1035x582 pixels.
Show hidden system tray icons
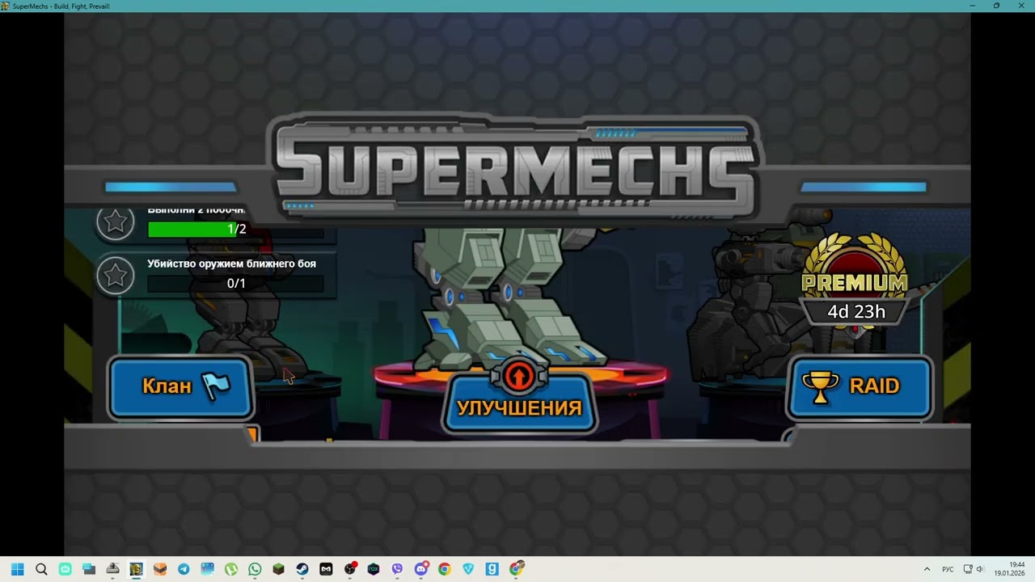click(927, 569)
